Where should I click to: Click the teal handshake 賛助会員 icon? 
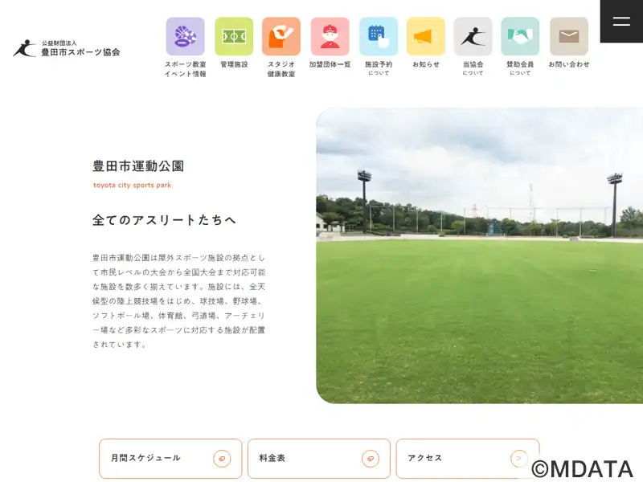coord(520,36)
